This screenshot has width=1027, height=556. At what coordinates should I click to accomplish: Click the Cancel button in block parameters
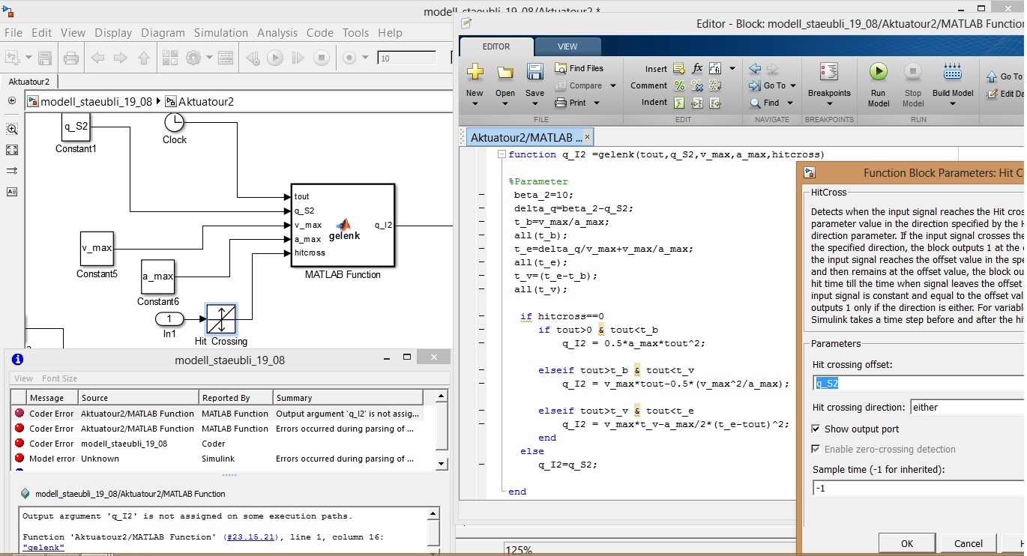(968, 543)
